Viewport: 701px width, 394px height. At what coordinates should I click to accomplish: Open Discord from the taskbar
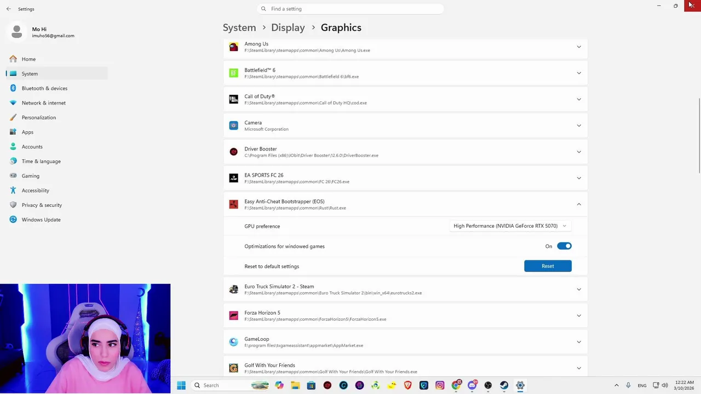[472, 385]
